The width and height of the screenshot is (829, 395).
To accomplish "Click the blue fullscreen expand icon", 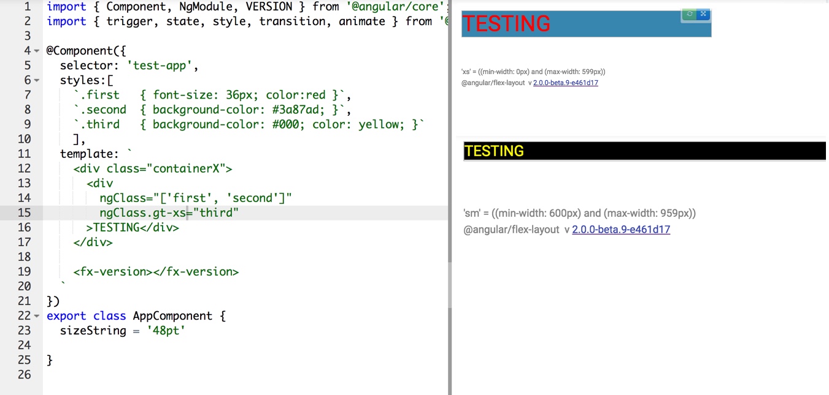I will [x=703, y=13].
